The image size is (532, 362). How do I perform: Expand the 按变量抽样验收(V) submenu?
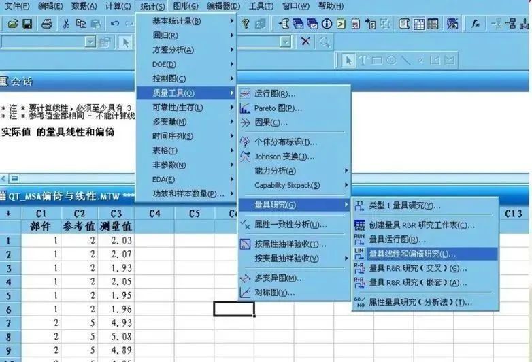[x=295, y=259]
